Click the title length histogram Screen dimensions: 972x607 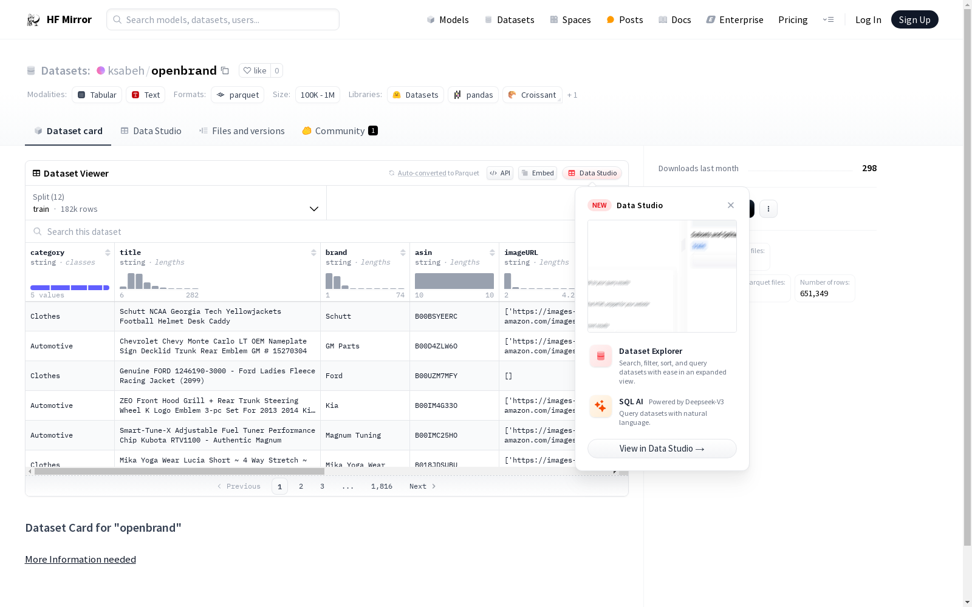159,280
